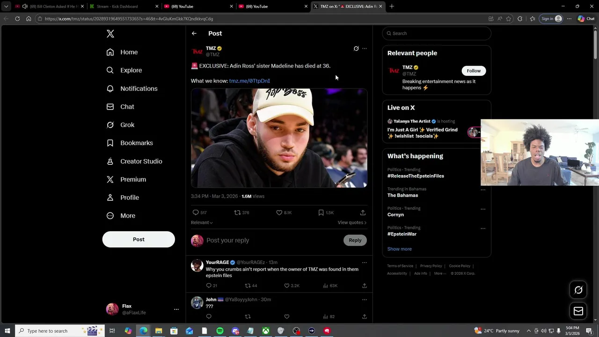Open YourRAGE's profile name
The height and width of the screenshot is (337, 599).
217,263
